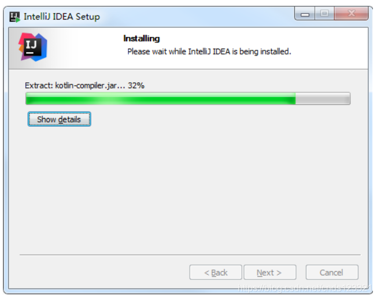Viewport: 377px width, 299px height.
Task: Click the Please wait while installing message
Action: pos(209,51)
